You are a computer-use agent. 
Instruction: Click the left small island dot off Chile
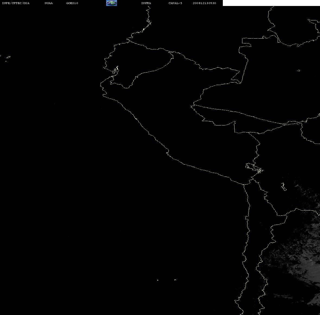tap(157, 280)
